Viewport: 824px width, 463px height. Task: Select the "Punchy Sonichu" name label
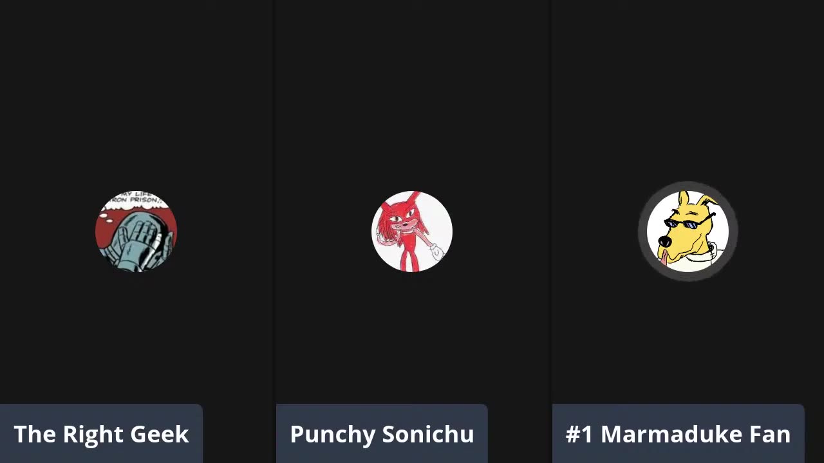(382, 434)
